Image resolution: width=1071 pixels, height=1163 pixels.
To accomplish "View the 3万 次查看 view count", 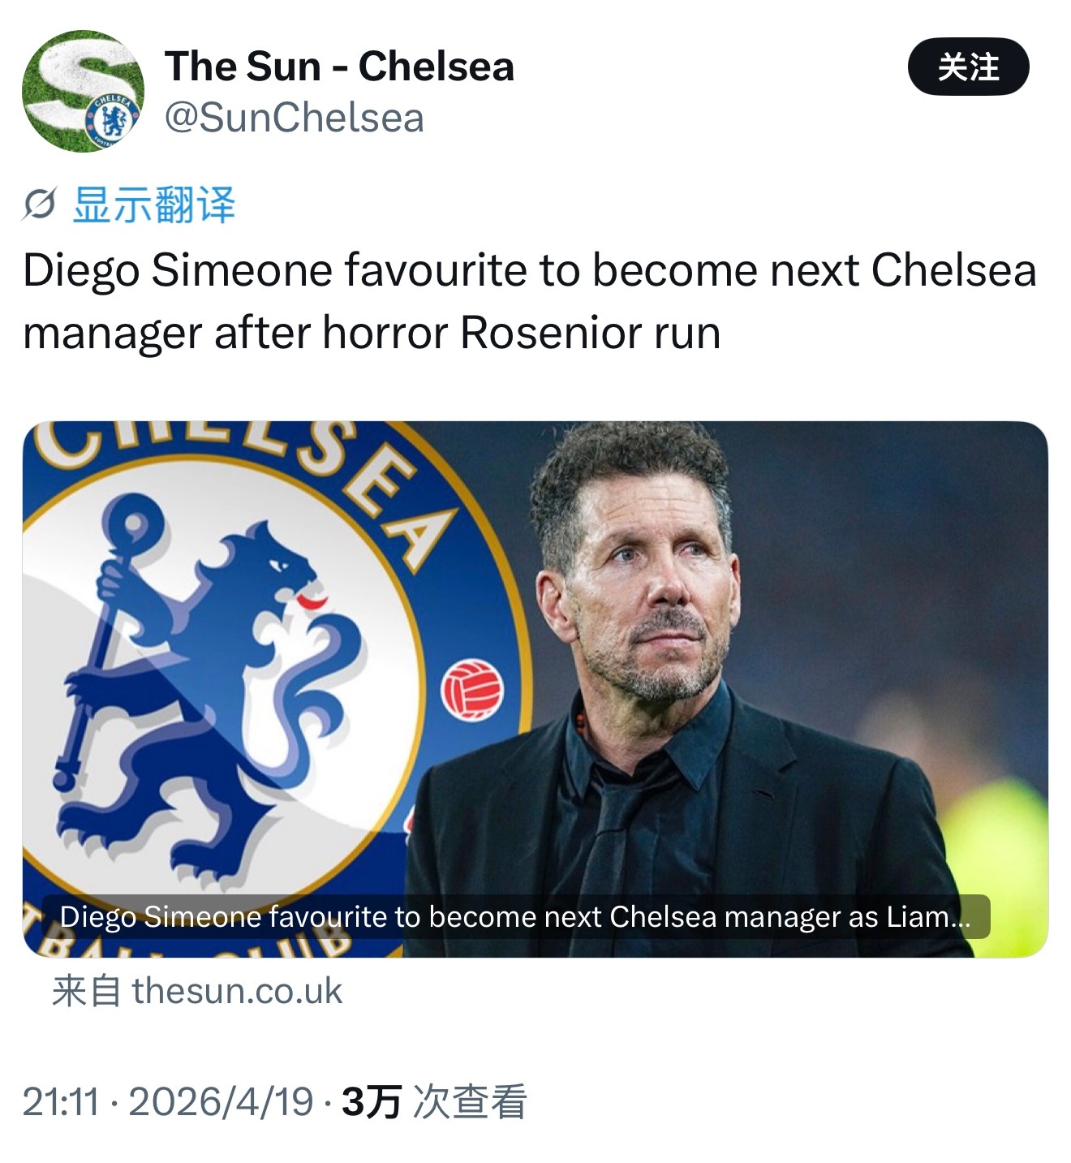I will 434,1102.
